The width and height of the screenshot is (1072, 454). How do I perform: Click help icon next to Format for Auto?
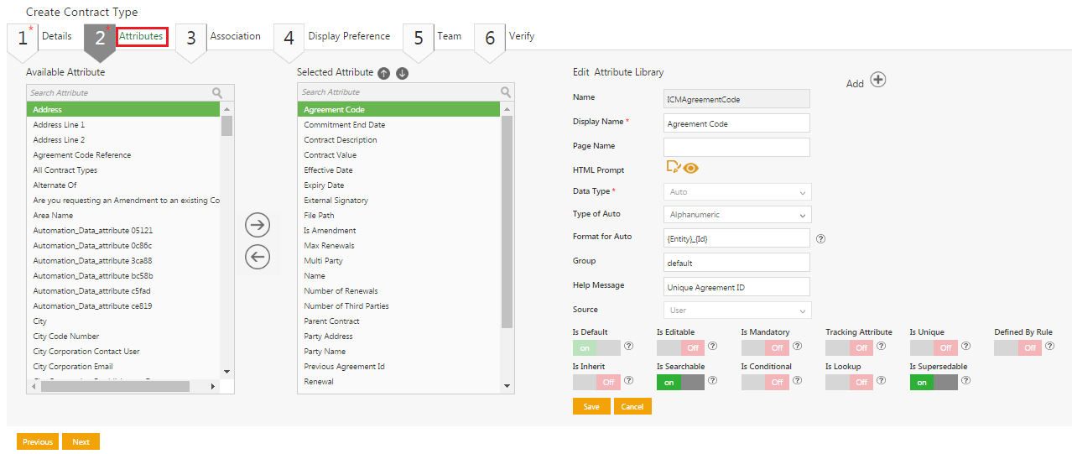click(x=820, y=238)
